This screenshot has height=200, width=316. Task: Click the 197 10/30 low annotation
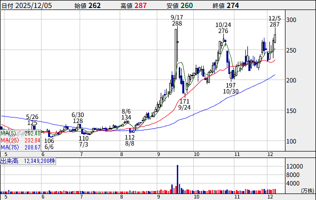[231, 88]
